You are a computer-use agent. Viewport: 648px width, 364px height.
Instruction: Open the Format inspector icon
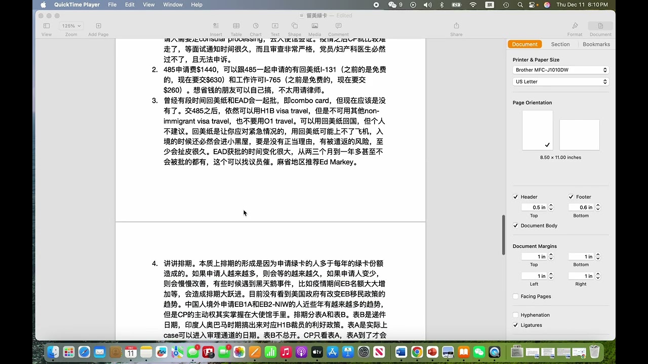(x=575, y=26)
